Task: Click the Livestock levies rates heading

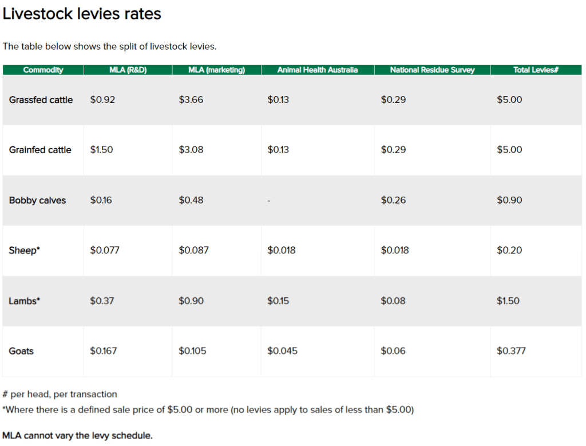Action: coord(82,14)
